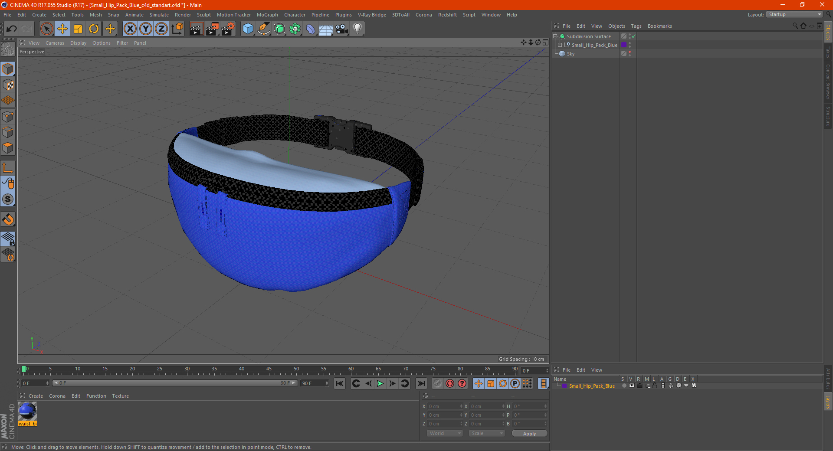
Task: Open viewport Display menu
Action: point(78,43)
